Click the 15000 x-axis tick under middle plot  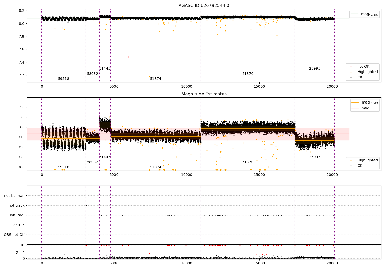[259, 175]
